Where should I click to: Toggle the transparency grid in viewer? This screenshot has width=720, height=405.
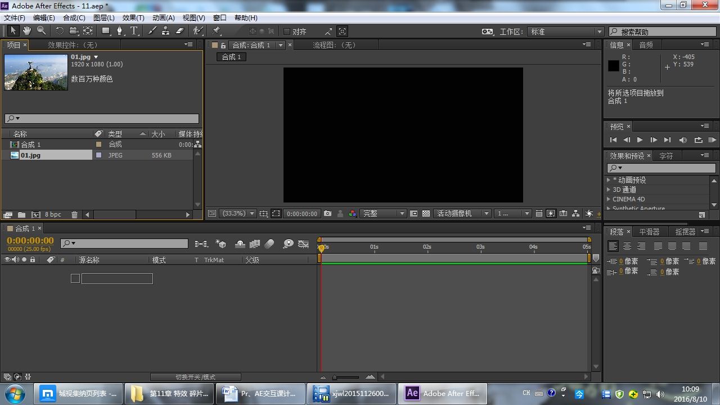point(426,214)
